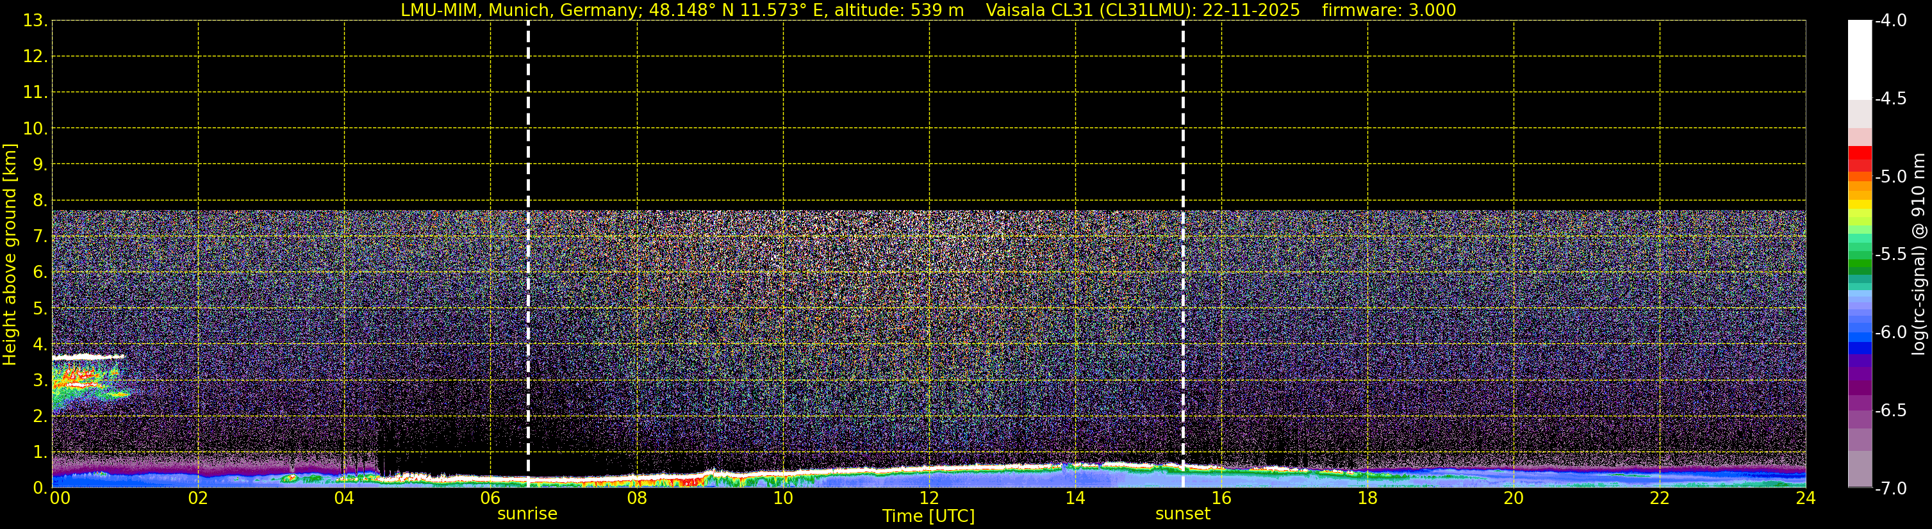Viewport: 1932px width, 529px height.
Task: Click the purple colorbar band near -6.5
Action: pyautogui.click(x=1859, y=405)
